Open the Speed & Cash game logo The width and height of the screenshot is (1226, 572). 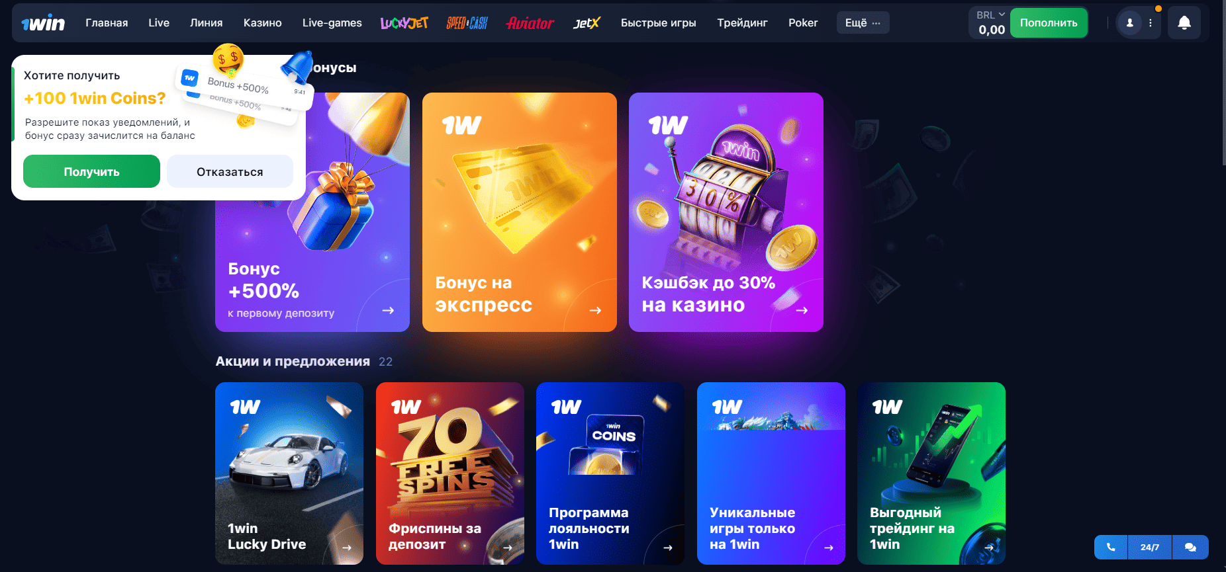pos(467,23)
